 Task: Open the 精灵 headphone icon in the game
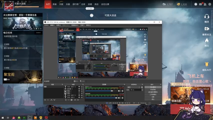coord(207,17)
